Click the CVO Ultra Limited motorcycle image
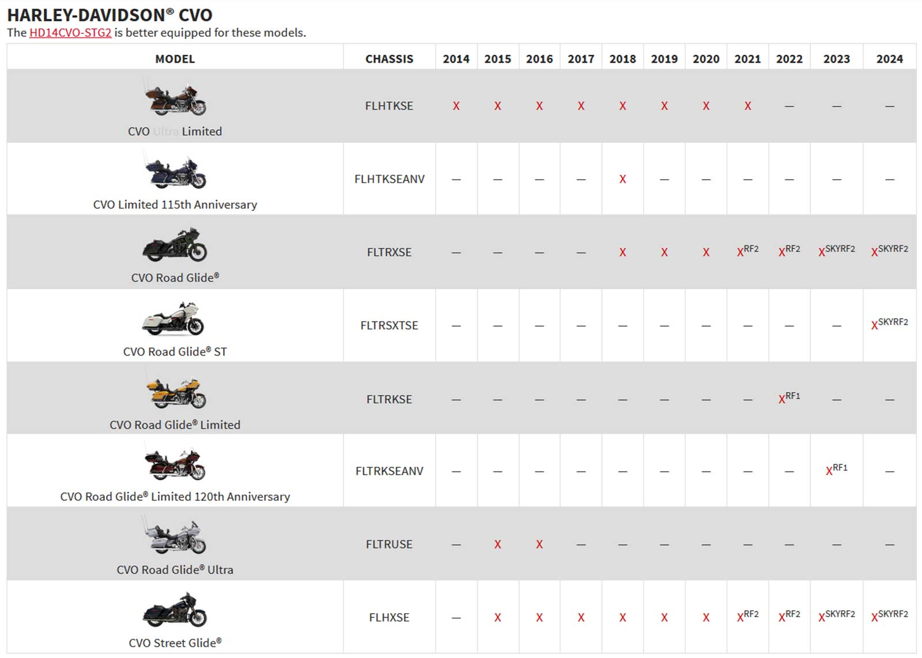Image resolution: width=922 pixels, height=658 pixels. coord(175,98)
